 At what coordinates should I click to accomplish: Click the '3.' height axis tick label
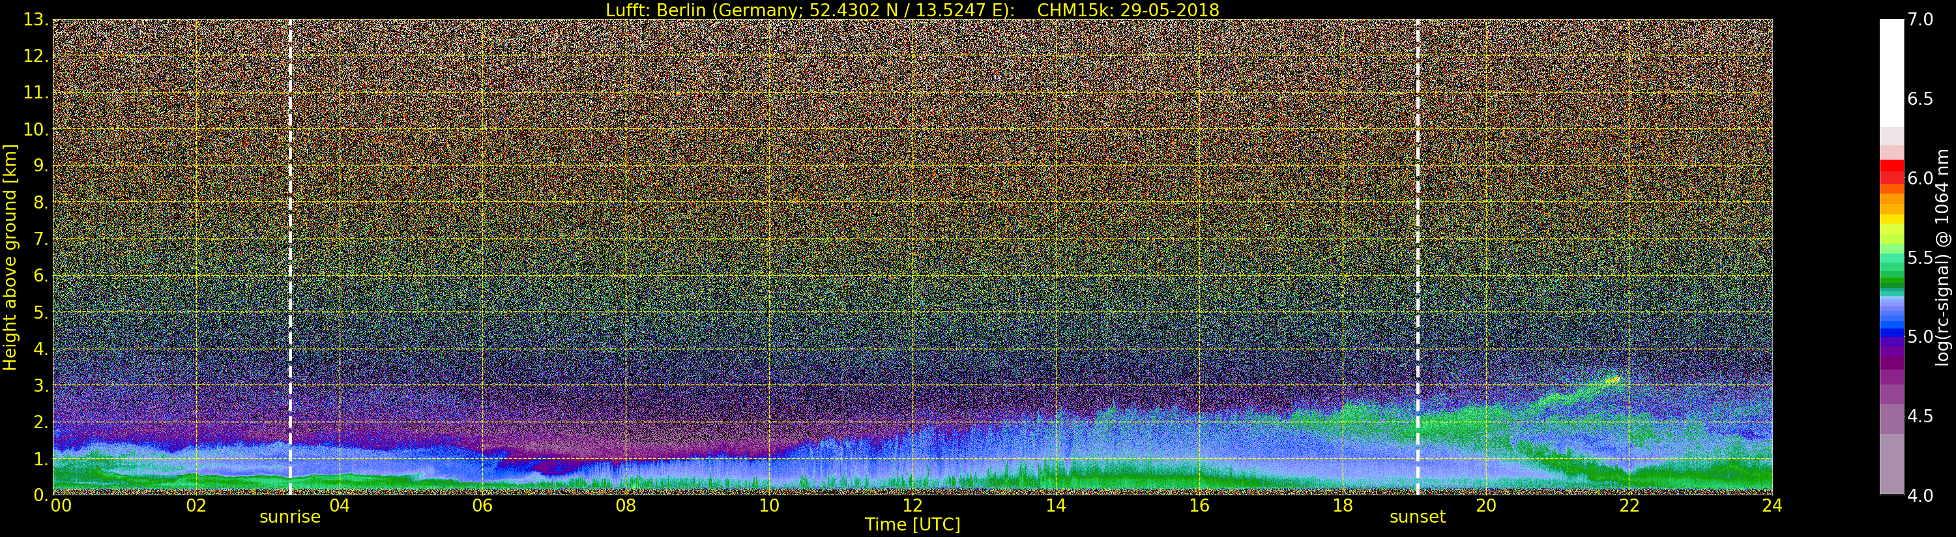click(x=41, y=385)
